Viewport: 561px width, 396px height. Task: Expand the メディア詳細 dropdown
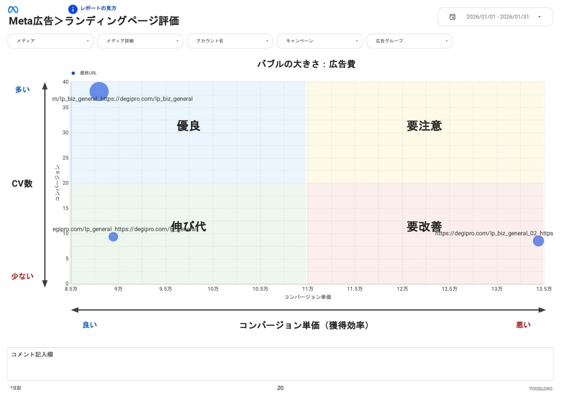[140, 41]
